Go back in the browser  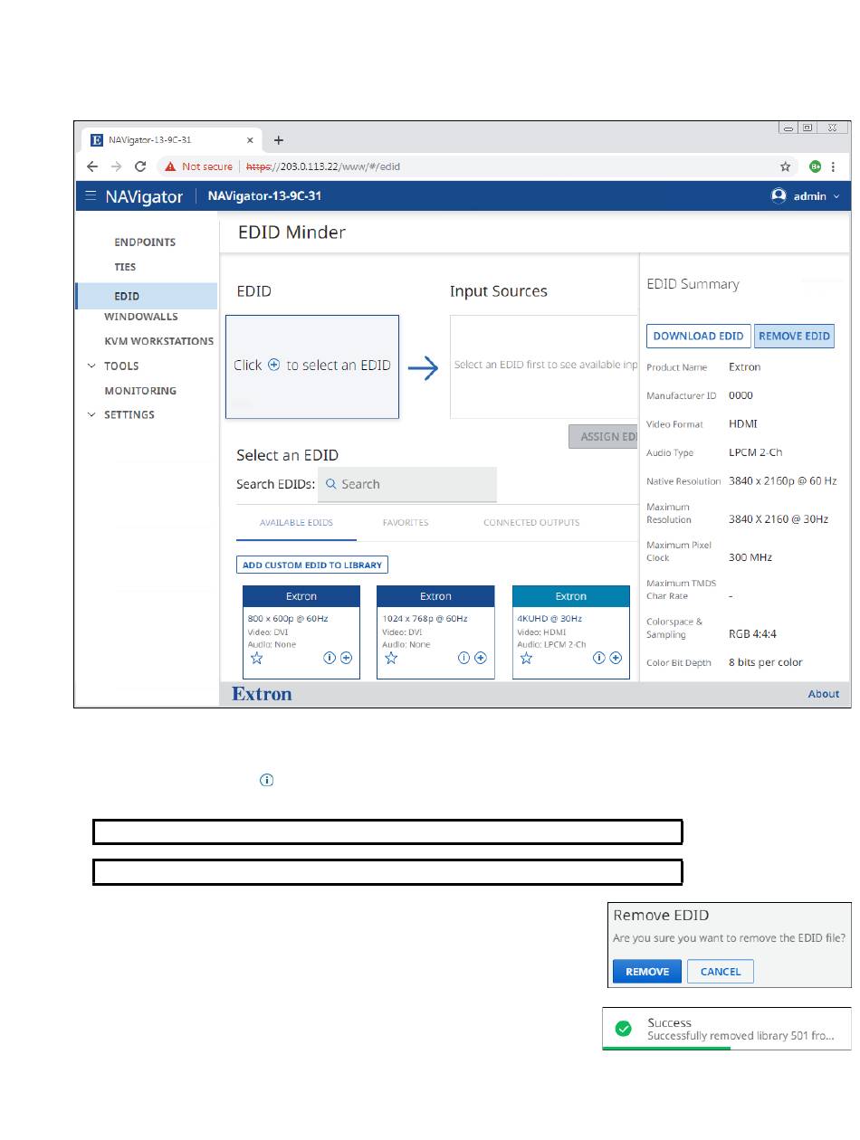(92, 166)
